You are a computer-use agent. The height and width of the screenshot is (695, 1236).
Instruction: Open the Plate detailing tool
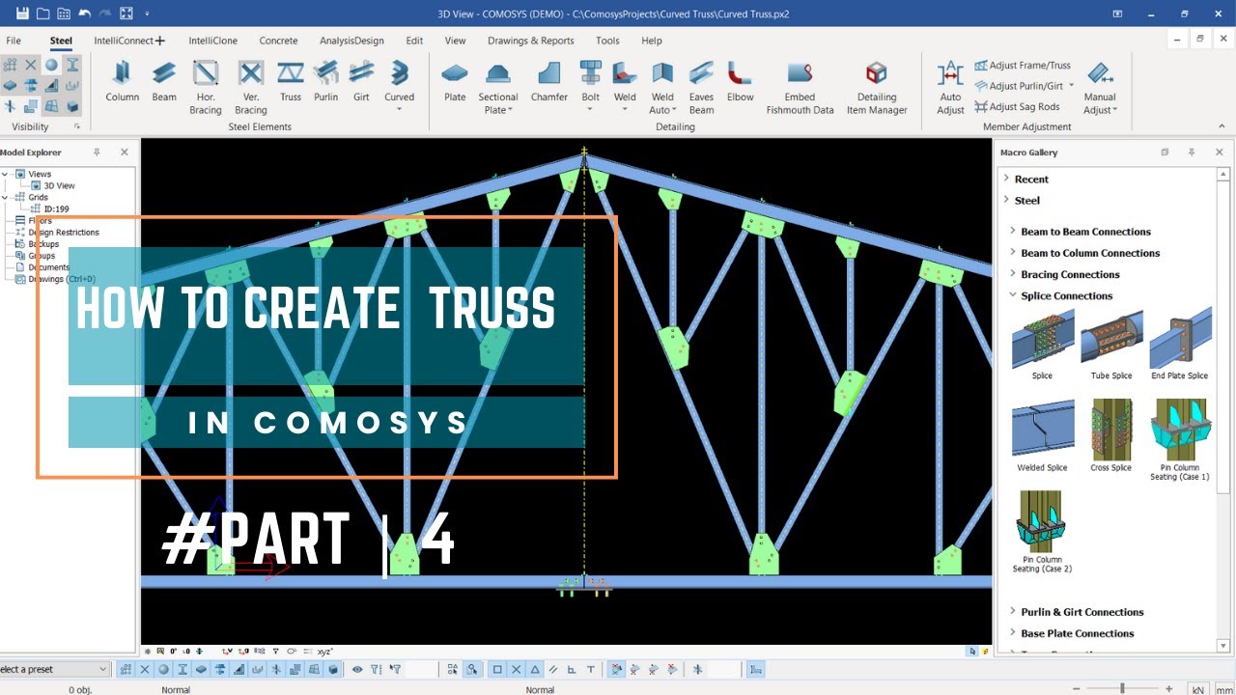point(455,81)
